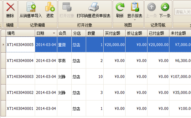Sort by 实付金额 column header
The height and width of the screenshot is (118, 191).
(x=115, y=33)
